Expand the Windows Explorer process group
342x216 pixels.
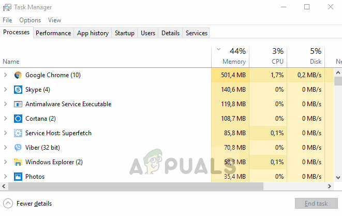5,162
